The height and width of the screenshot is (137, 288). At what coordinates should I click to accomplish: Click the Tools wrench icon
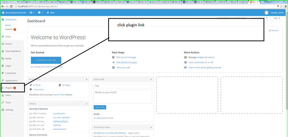point(3,103)
